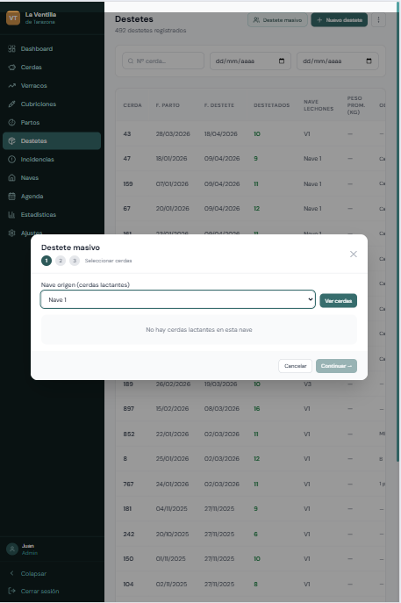The width and height of the screenshot is (401, 603).
Task: Open Incidencias section
Action: [x=52, y=159]
